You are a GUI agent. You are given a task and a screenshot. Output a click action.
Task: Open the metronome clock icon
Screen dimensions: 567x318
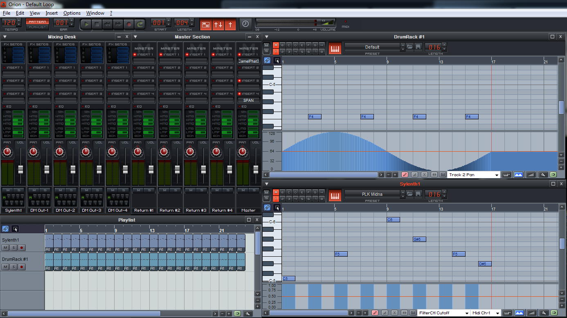[245, 24]
